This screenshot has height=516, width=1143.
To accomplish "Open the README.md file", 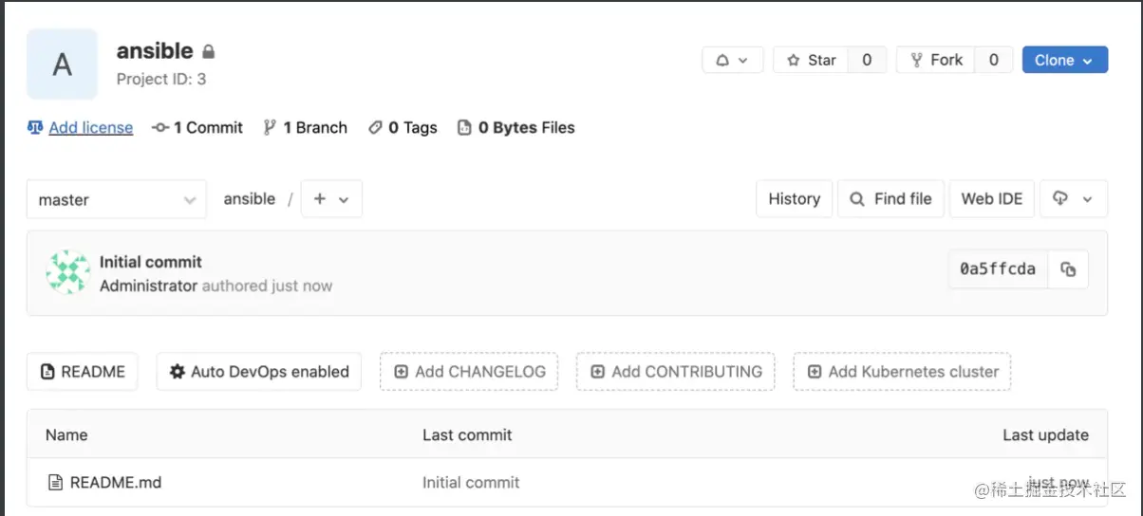I will pos(115,483).
